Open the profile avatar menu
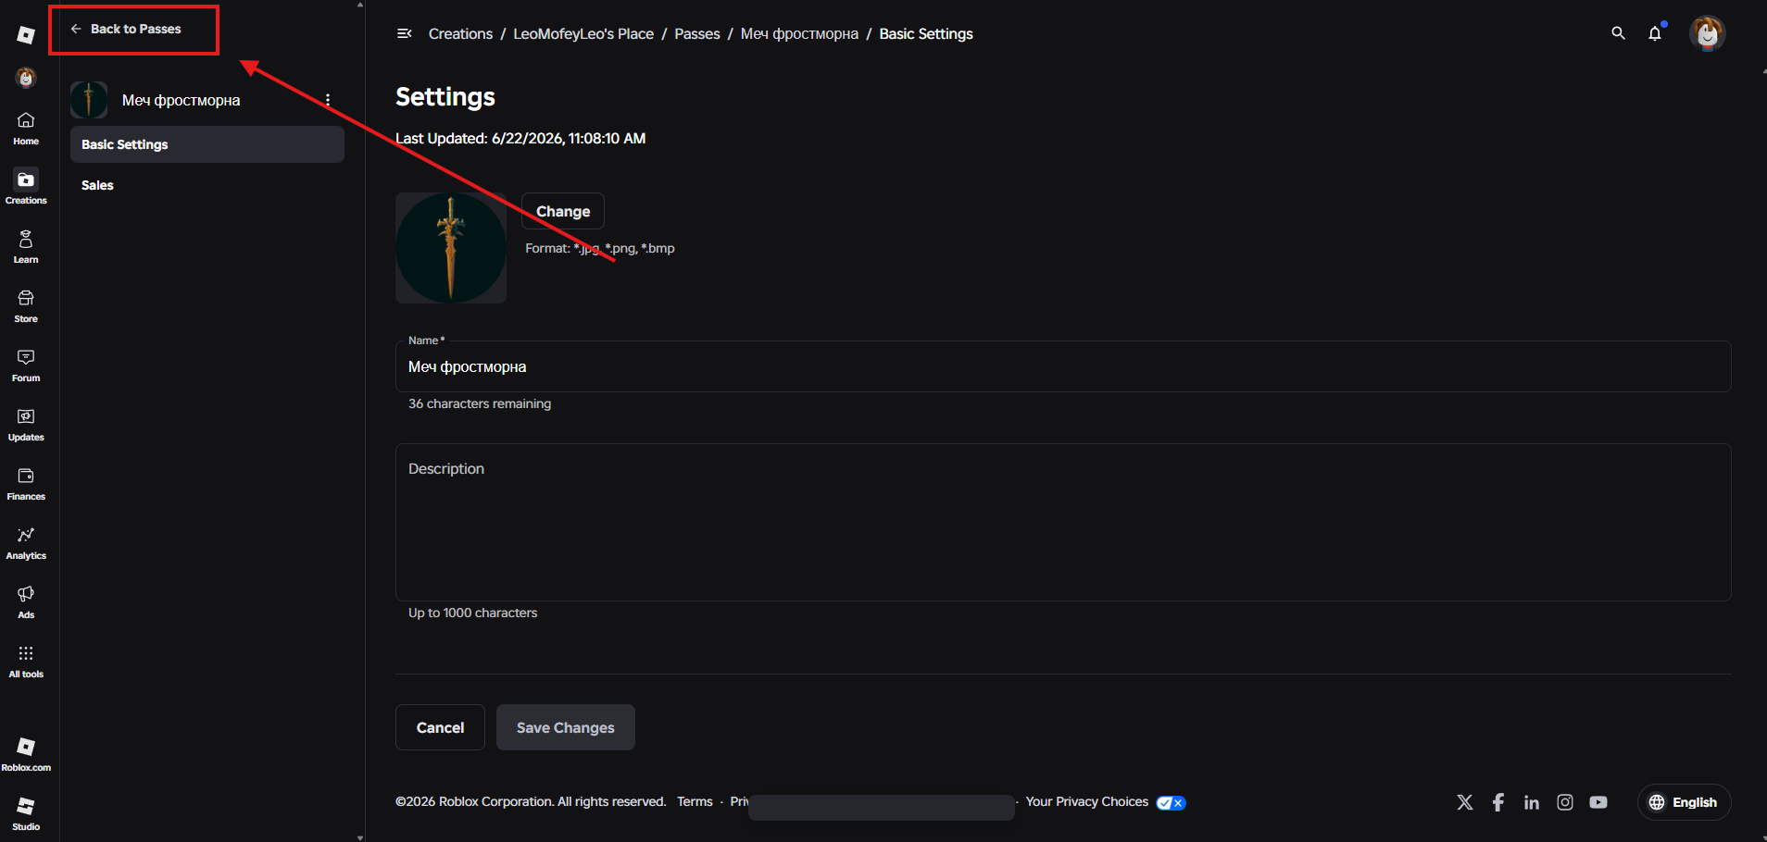 tap(1707, 33)
